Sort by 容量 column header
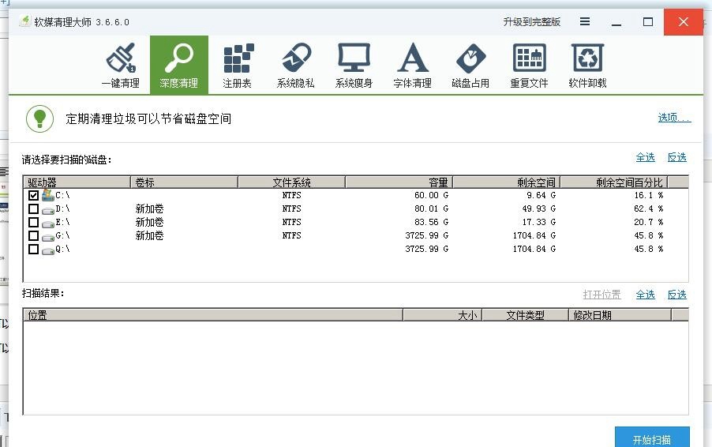712x447 pixels. point(399,182)
